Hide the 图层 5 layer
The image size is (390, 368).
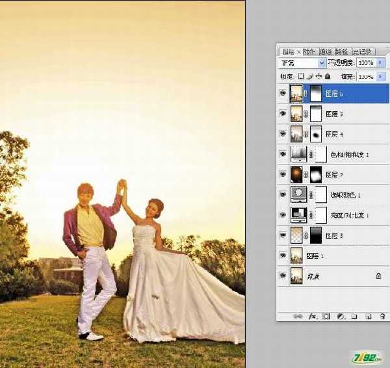click(x=283, y=114)
